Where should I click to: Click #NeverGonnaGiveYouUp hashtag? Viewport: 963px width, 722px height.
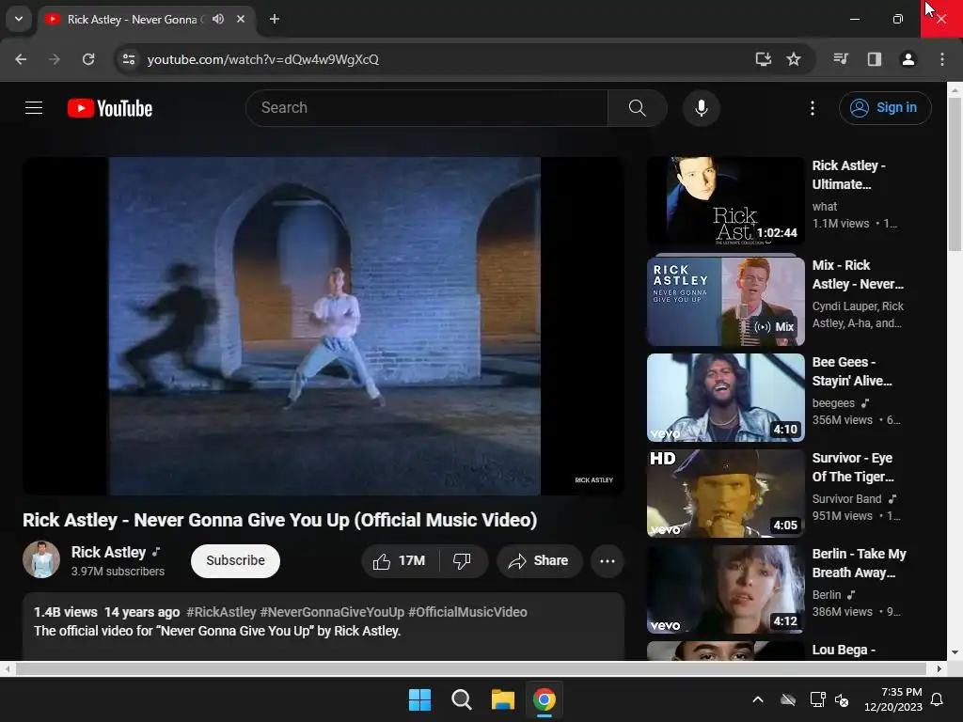332,612
